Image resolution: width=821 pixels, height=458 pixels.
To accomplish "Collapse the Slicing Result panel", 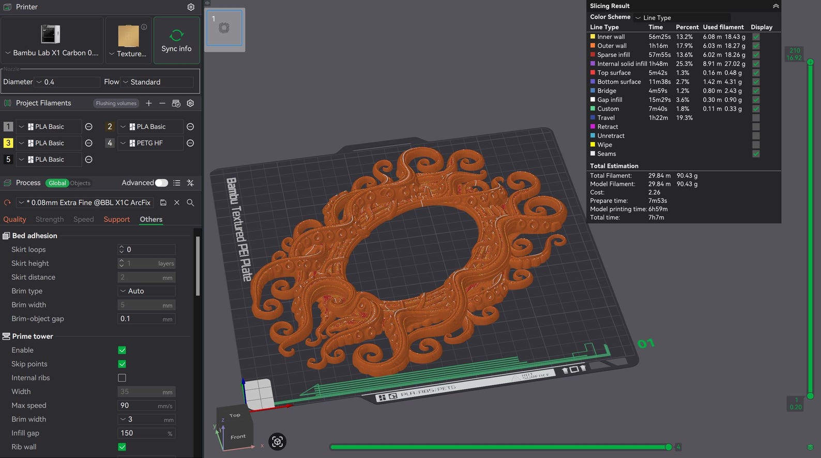I will tap(776, 6).
